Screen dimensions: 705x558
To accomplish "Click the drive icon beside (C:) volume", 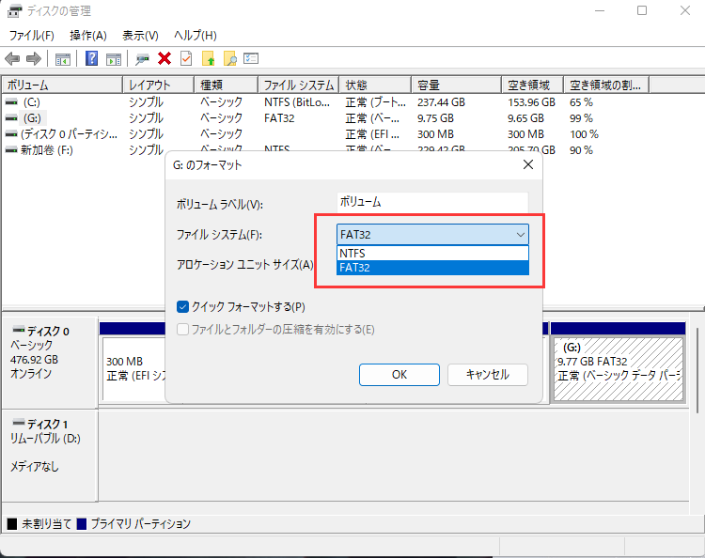I will pos(11,102).
